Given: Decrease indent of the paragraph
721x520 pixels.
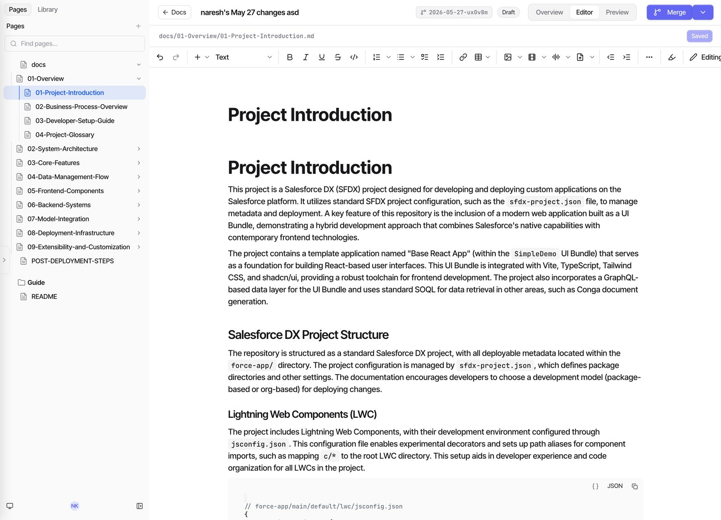Looking at the screenshot, I should pyautogui.click(x=611, y=57).
